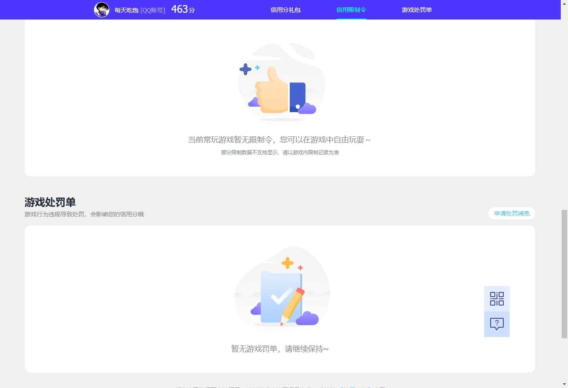Click the checklist pencil illustration
Viewport: 568px width, 388px height.
tap(282, 287)
